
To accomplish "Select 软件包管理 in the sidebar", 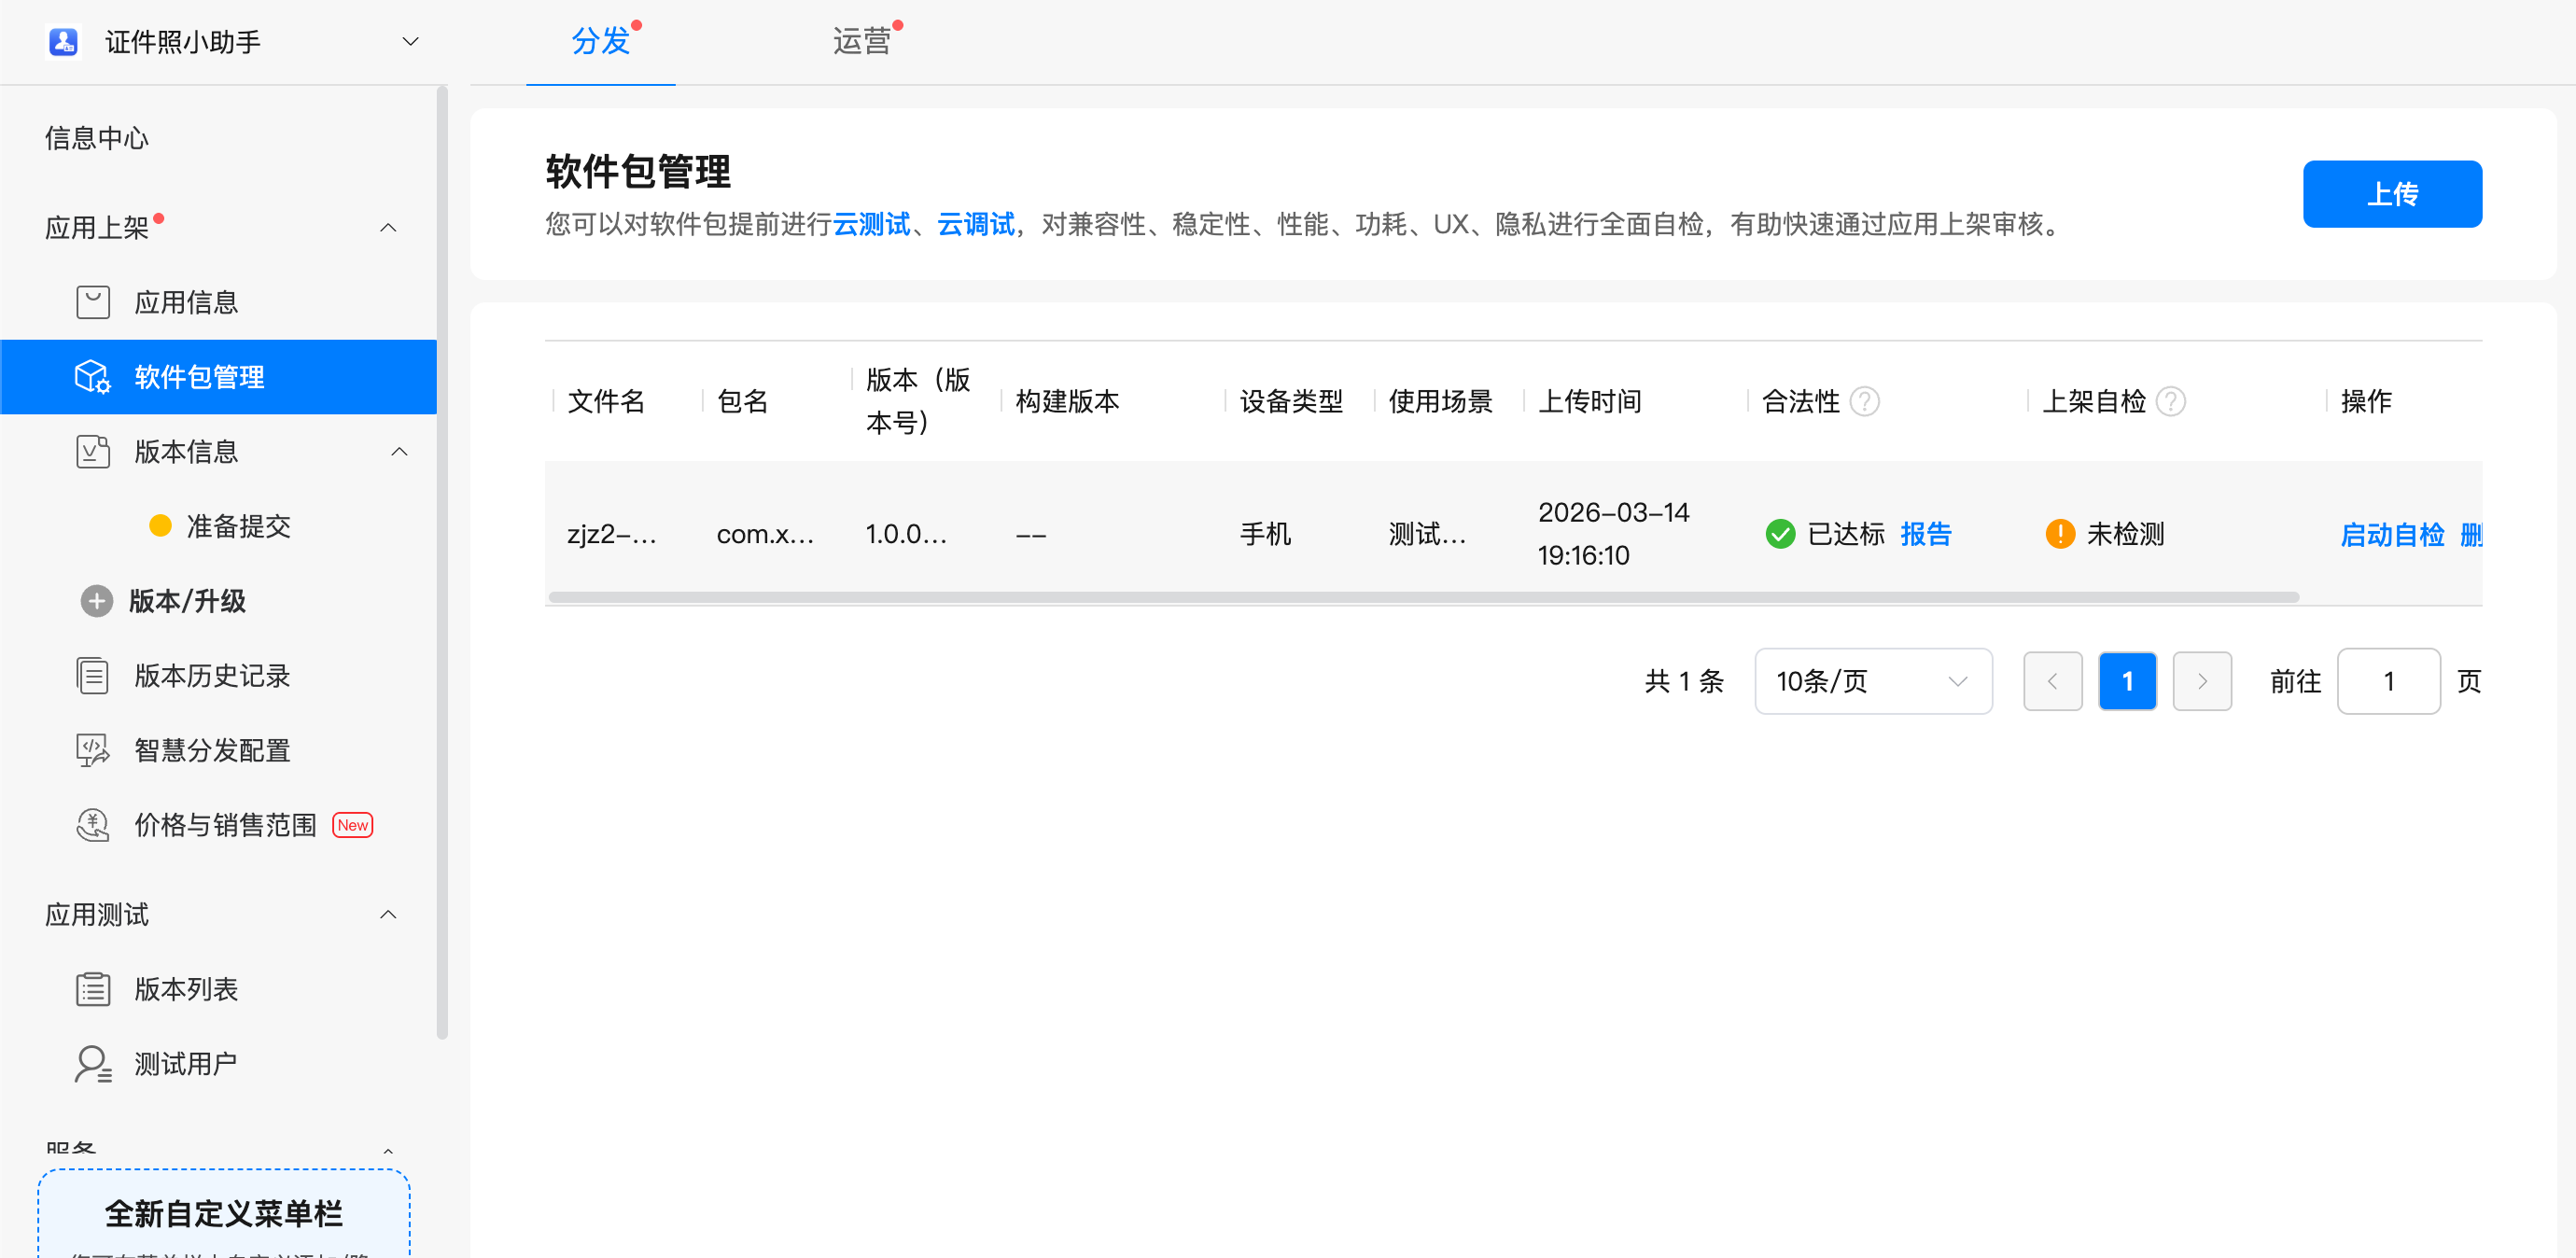I will pos(218,377).
